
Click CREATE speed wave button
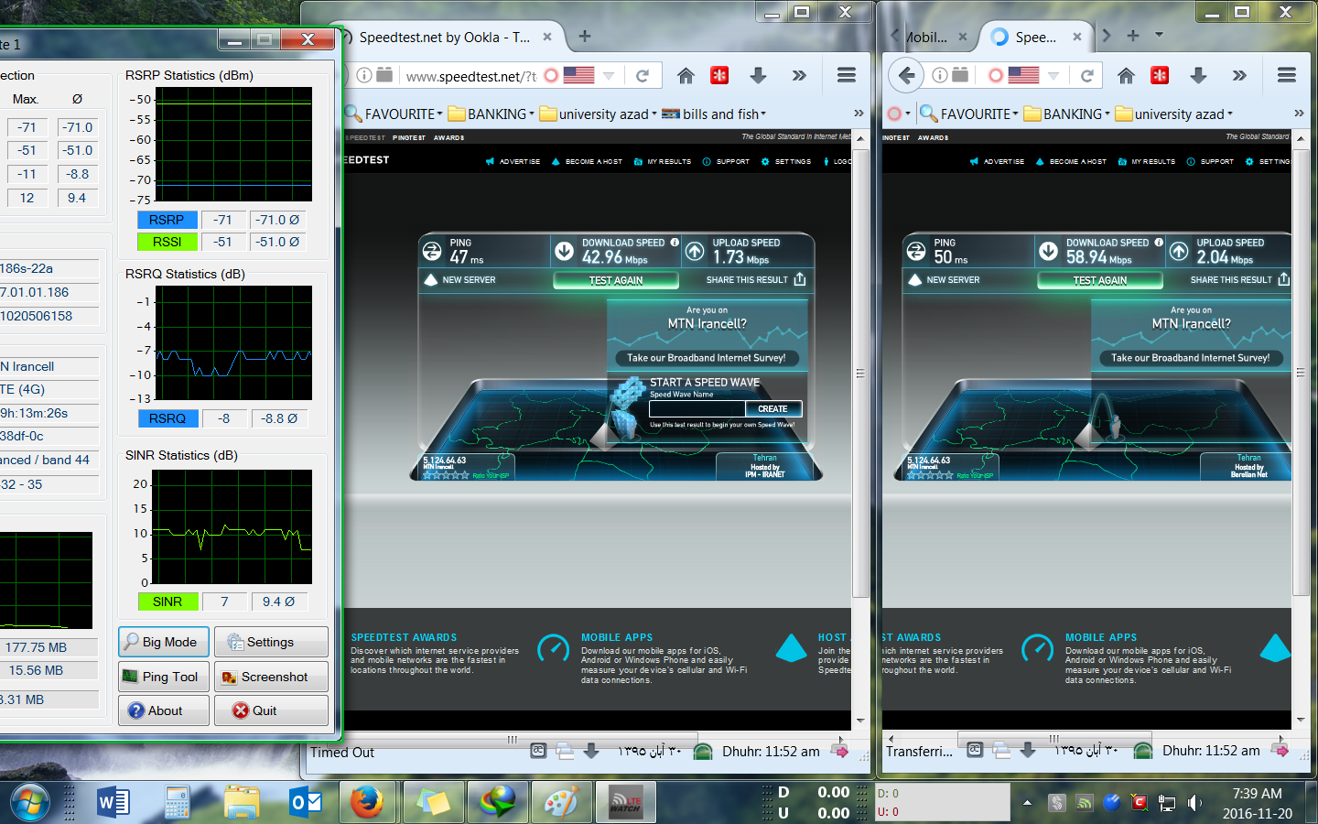tap(772, 409)
